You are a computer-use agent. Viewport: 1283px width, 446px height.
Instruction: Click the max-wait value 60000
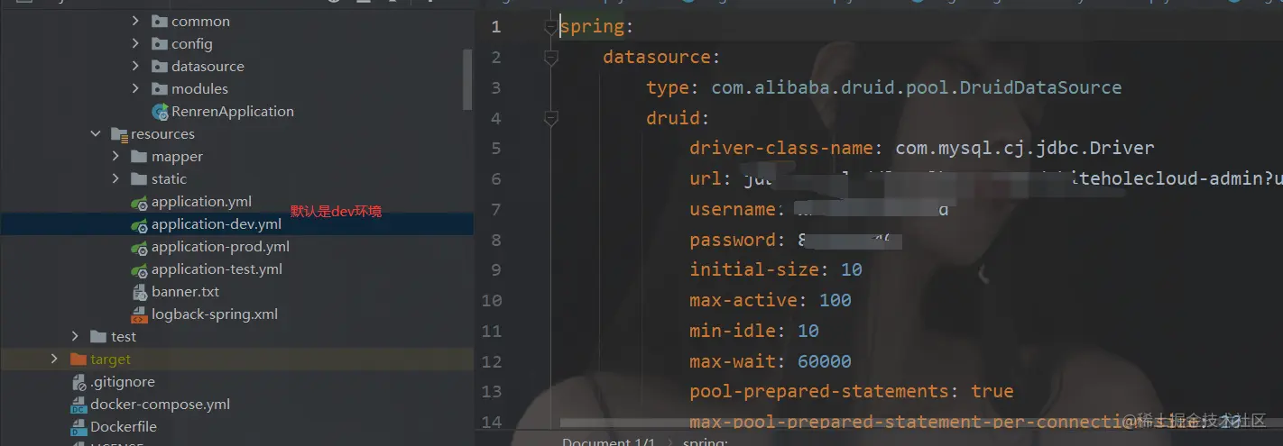point(825,362)
